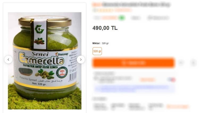Open the star rating reviews under title
Viewport: 202px width, 113px height.
[112, 10]
